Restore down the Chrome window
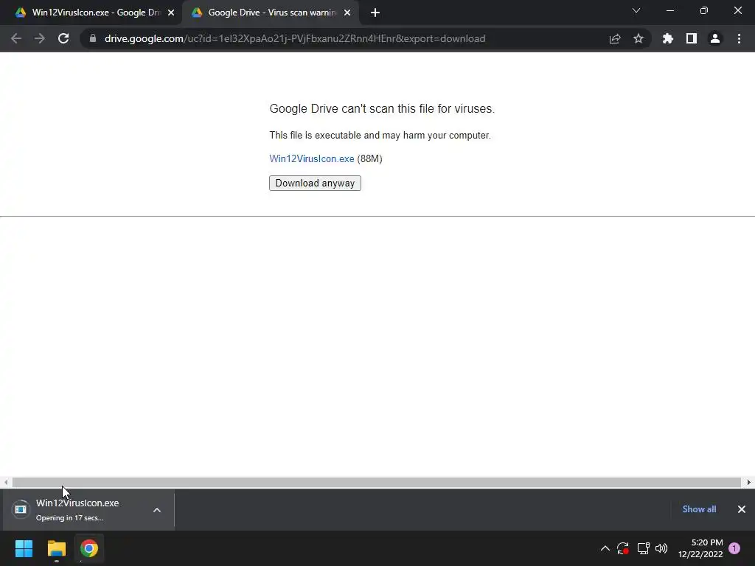 point(704,10)
